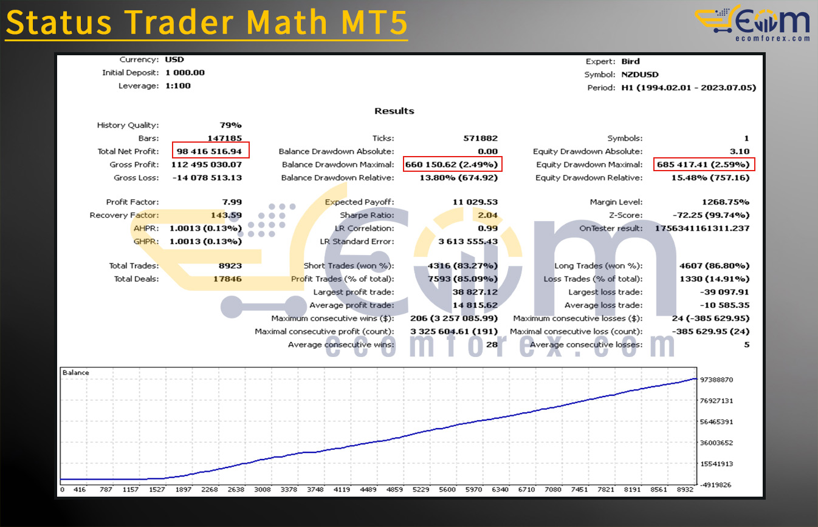
Task: Click the Balance Drawdown Maximal value 660 150.62
Action: 453,165
